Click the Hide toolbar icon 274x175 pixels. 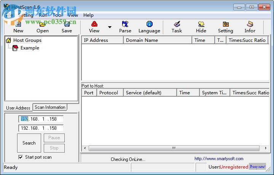coord(201,24)
